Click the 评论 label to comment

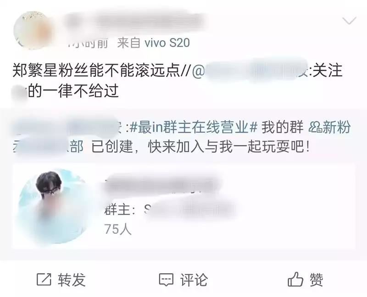[194, 280]
